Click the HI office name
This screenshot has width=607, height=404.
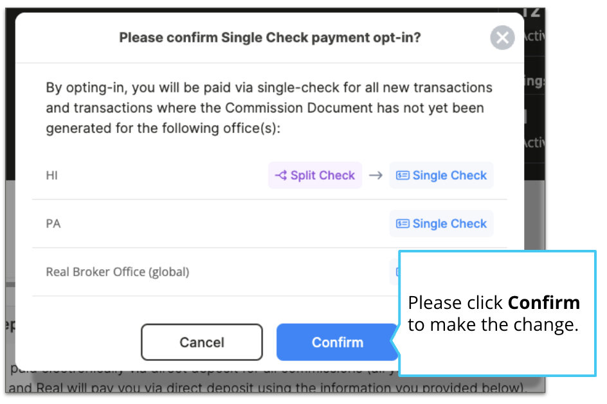[x=51, y=175]
